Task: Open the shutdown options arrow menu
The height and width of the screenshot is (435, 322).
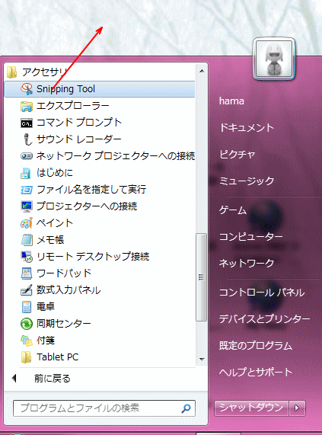Action: (297, 408)
